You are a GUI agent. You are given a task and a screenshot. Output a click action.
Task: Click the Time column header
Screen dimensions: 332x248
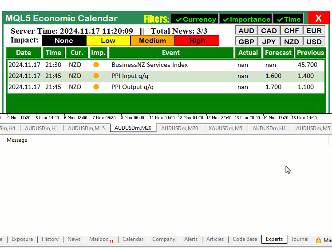54,53
